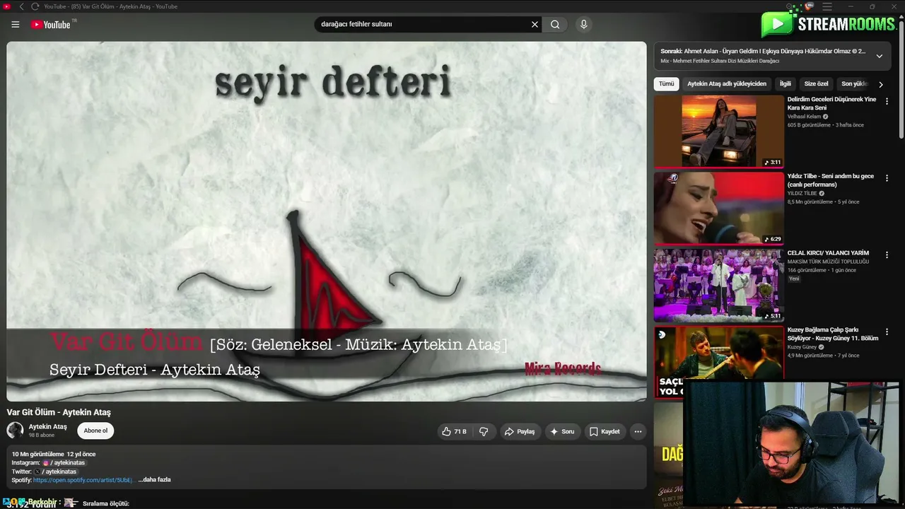This screenshot has width=905, height=509.
Task: Open the three-dot more actions menu under the video
Action: click(x=638, y=431)
